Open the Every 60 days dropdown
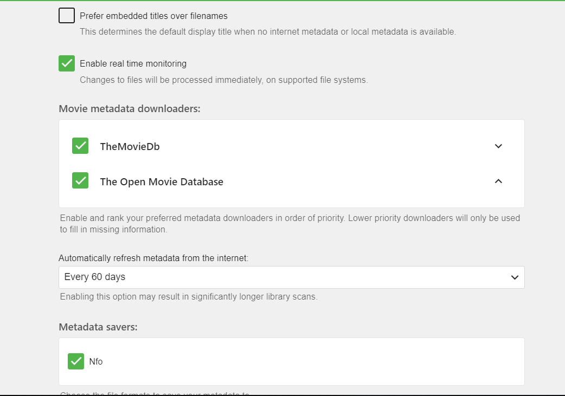The image size is (565, 396). (291, 277)
